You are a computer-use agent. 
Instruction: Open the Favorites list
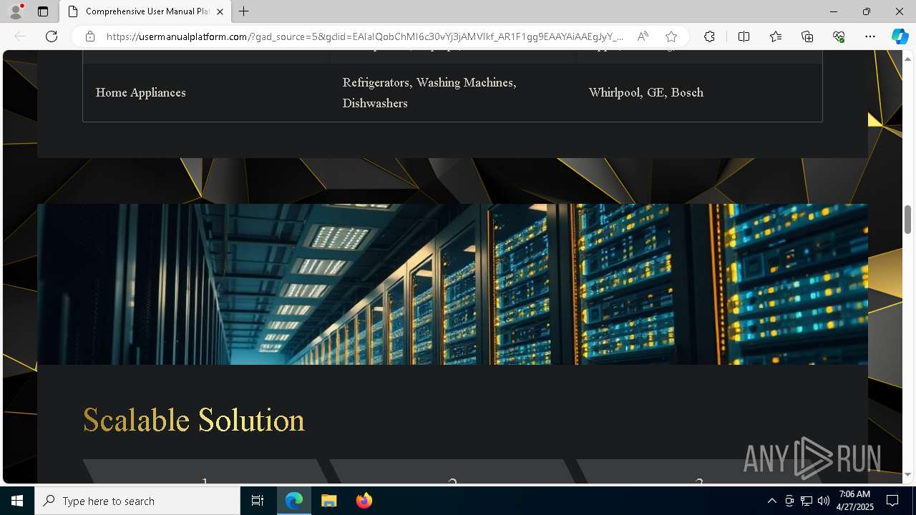tap(776, 36)
